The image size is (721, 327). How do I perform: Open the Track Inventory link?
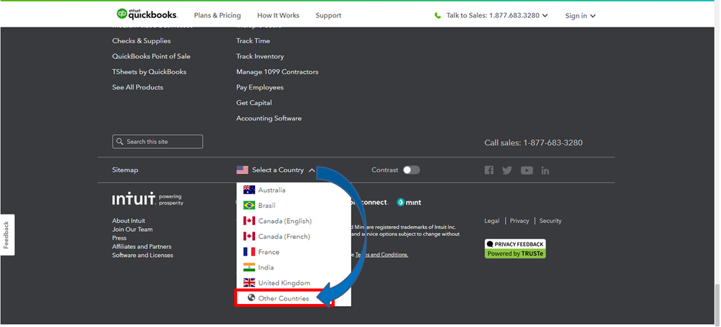(260, 56)
